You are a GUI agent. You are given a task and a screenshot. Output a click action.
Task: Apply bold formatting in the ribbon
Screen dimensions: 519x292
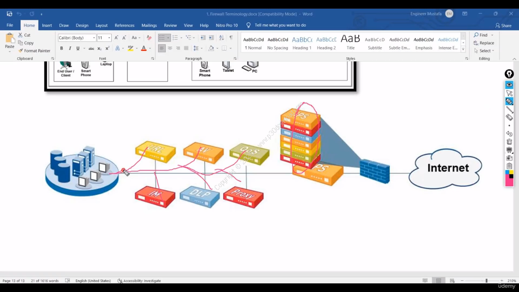point(62,48)
